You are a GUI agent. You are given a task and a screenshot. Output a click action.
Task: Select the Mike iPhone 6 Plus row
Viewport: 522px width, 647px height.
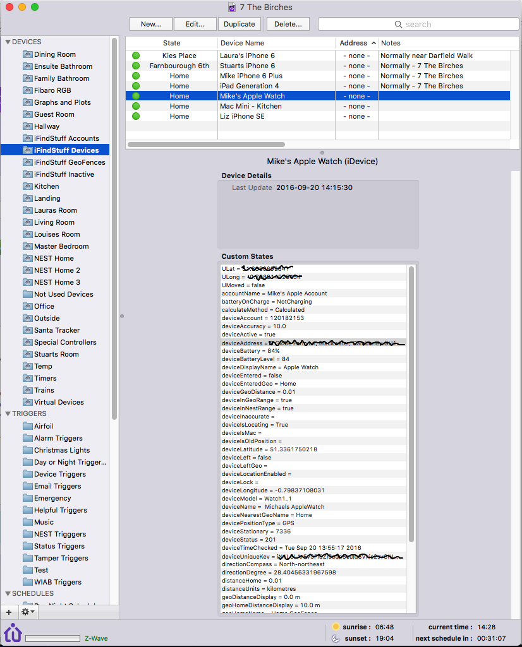tap(318, 76)
